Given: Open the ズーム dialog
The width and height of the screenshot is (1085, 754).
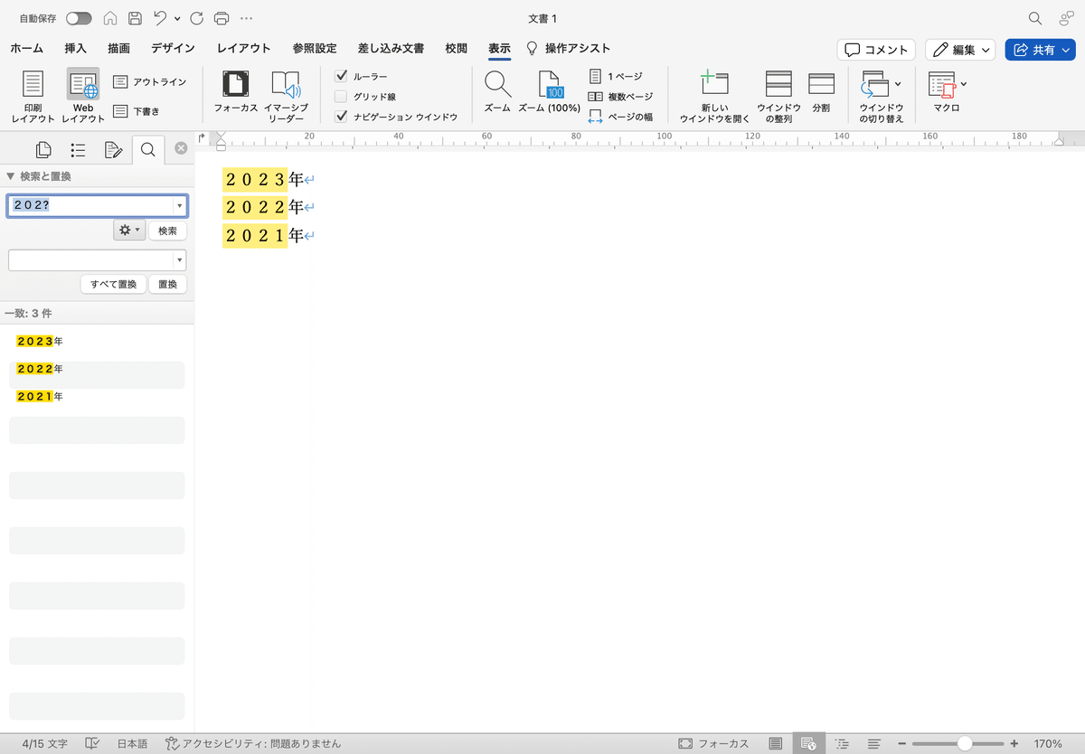Looking at the screenshot, I should [497, 92].
